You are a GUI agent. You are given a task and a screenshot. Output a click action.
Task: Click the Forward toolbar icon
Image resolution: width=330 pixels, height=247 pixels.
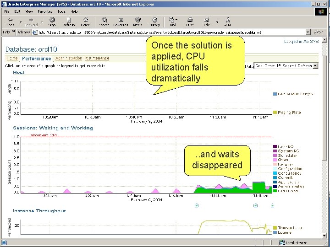pos(31,20)
